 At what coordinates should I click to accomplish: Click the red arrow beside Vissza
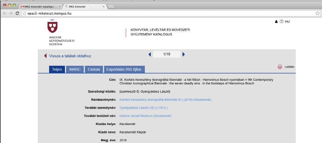(45, 56)
